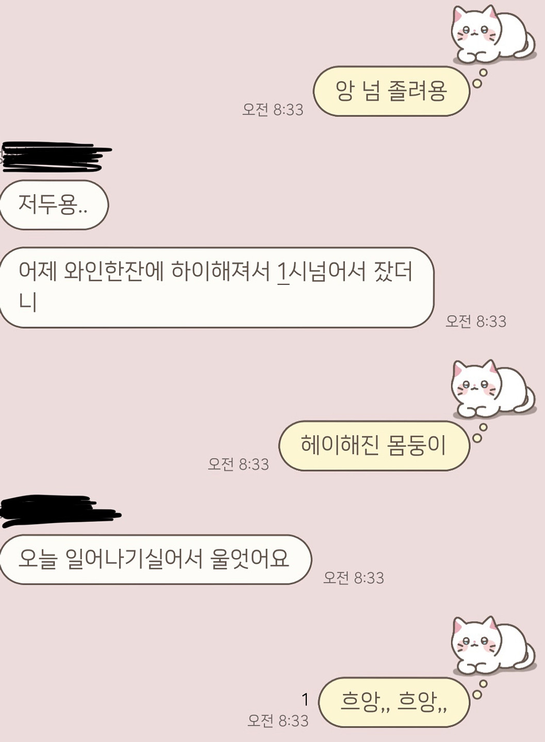Tap thought dots beside '헤이해진 몸둥이' bubble
The width and height of the screenshot is (545, 742).
[480, 433]
